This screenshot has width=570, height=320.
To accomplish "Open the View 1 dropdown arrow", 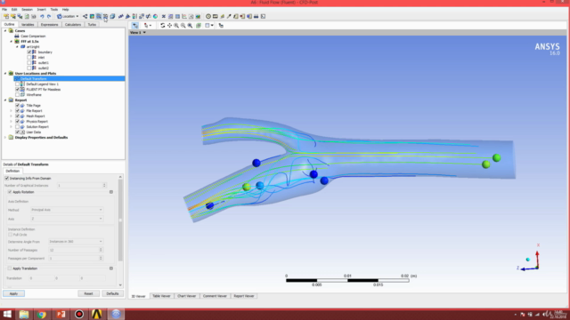I will point(144,32).
